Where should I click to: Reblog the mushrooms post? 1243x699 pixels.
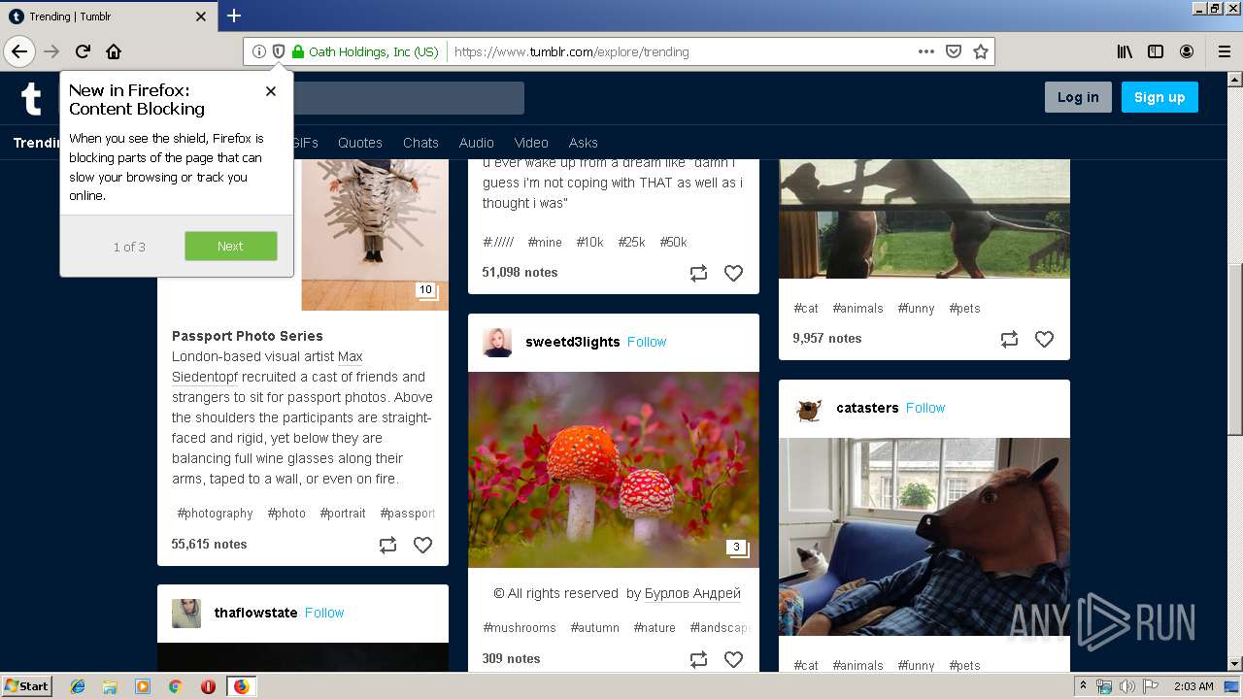pos(698,660)
